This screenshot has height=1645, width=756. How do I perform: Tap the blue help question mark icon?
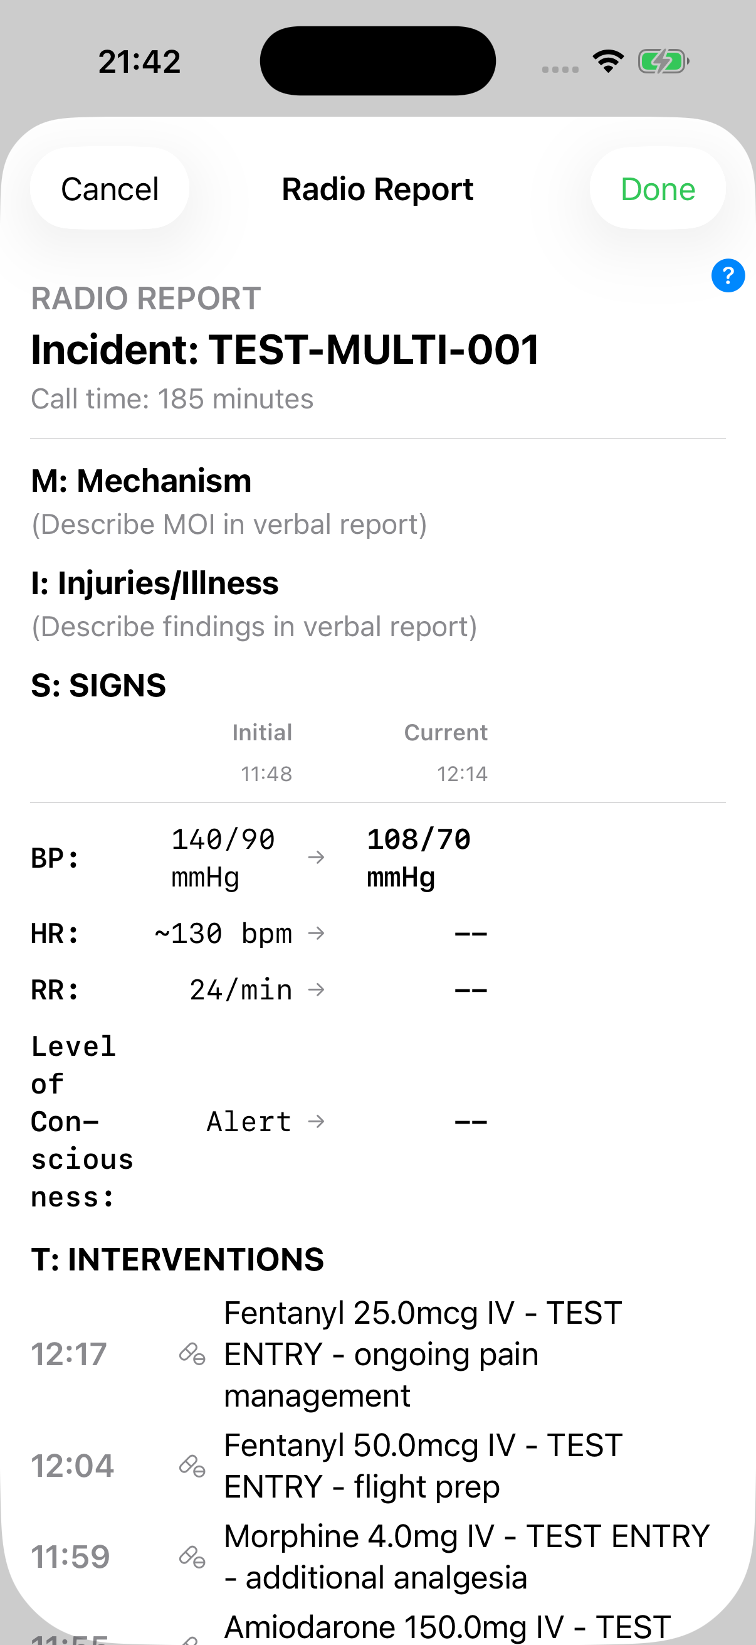(727, 276)
